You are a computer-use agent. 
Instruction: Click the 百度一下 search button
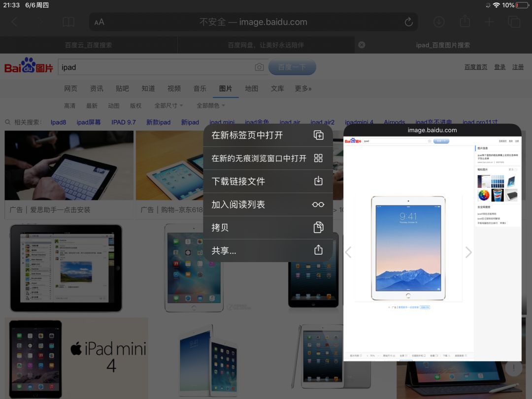pyautogui.click(x=292, y=66)
